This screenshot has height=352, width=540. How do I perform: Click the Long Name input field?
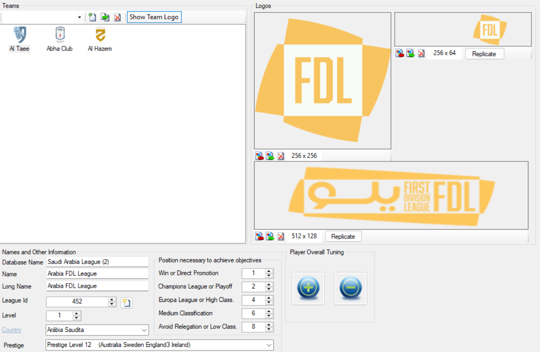point(97,286)
